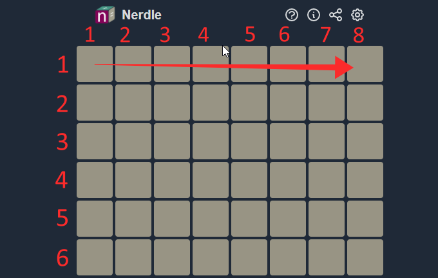Screen dimensions: 438x278
Task: Select the row 1, column 8 tile
Action: coord(365,64)
